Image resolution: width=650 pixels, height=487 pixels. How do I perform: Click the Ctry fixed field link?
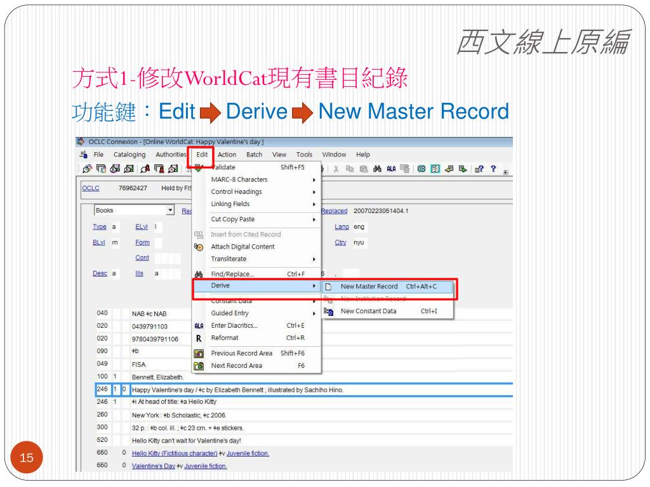tap(340, 243)
